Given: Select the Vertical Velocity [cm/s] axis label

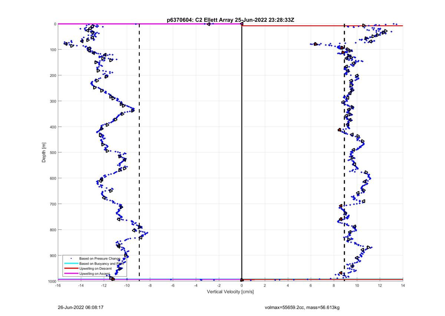Looking at the screenshot, I should tap(230, 291).
